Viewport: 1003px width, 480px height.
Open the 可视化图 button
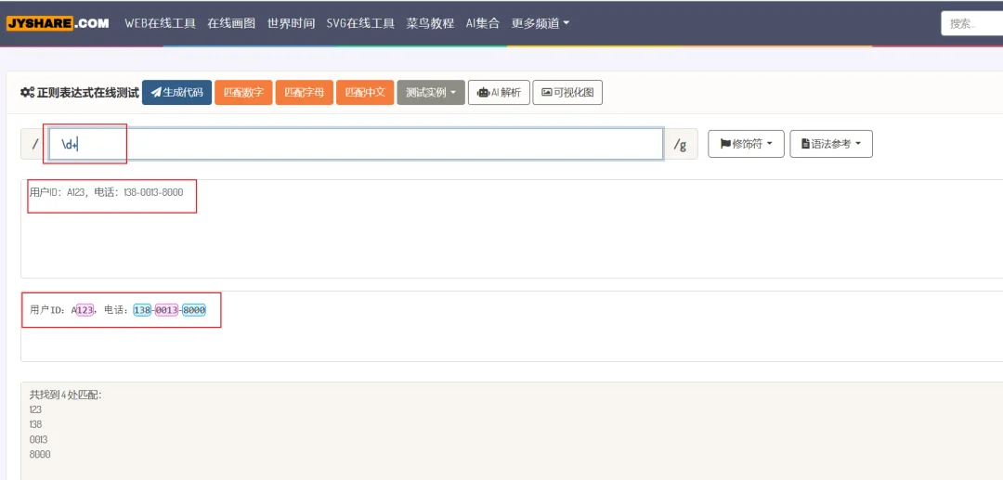(x=567, y=92)
